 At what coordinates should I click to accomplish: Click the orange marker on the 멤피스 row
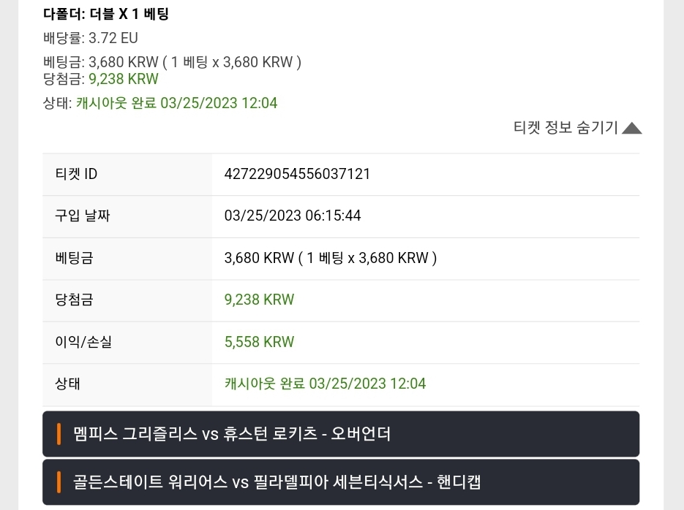point(59,434)
